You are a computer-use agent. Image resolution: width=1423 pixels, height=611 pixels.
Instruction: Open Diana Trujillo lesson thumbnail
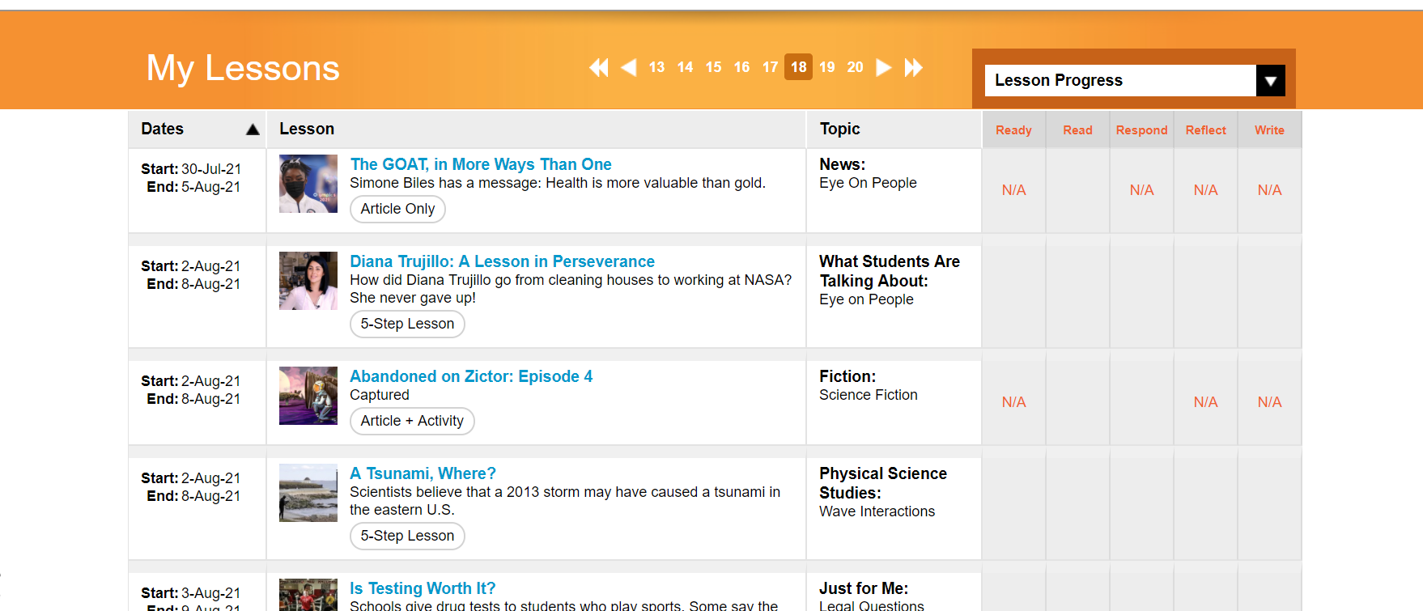(308, 281)
